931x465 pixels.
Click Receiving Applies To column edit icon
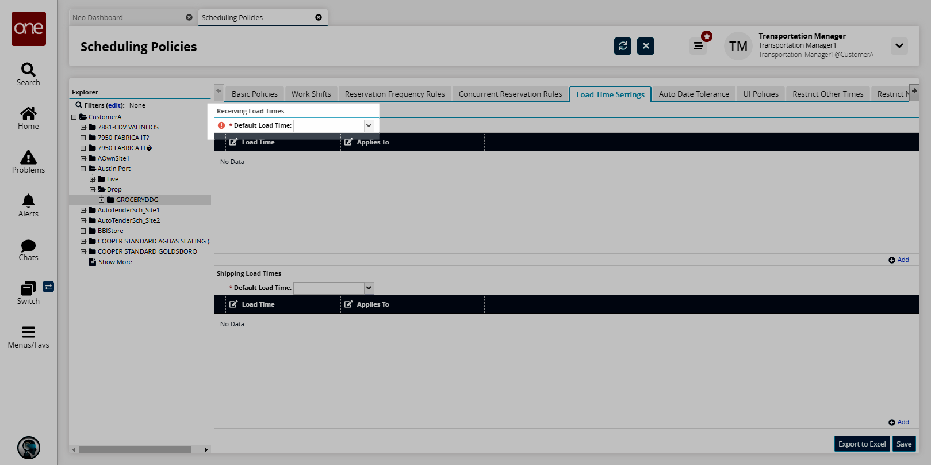[x=348, y=142]
